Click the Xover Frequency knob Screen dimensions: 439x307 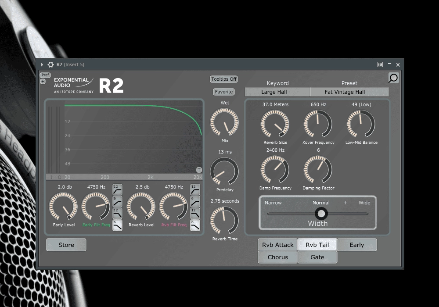tap(318, 124)
